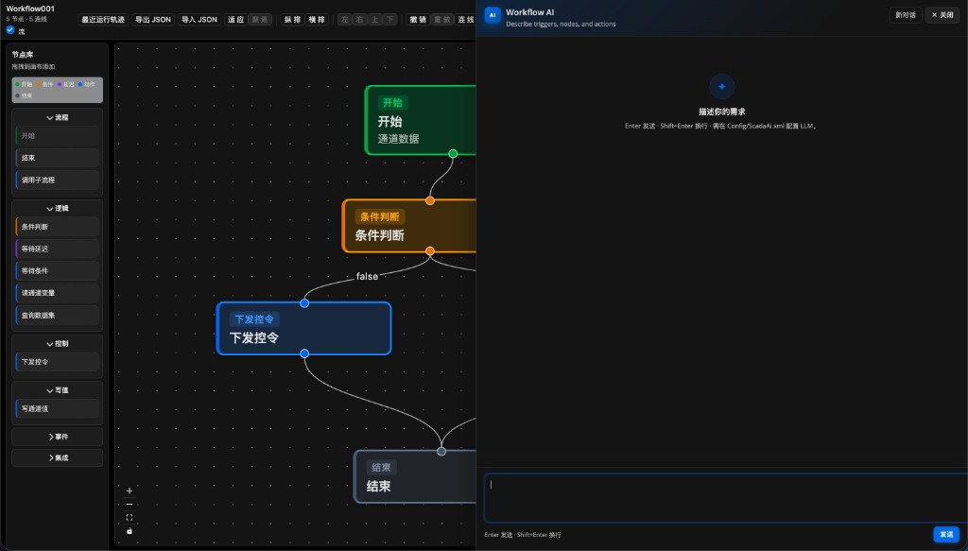Select the blue 下发控令 node on canvas

pyautogui.click(x=303, y=328)
